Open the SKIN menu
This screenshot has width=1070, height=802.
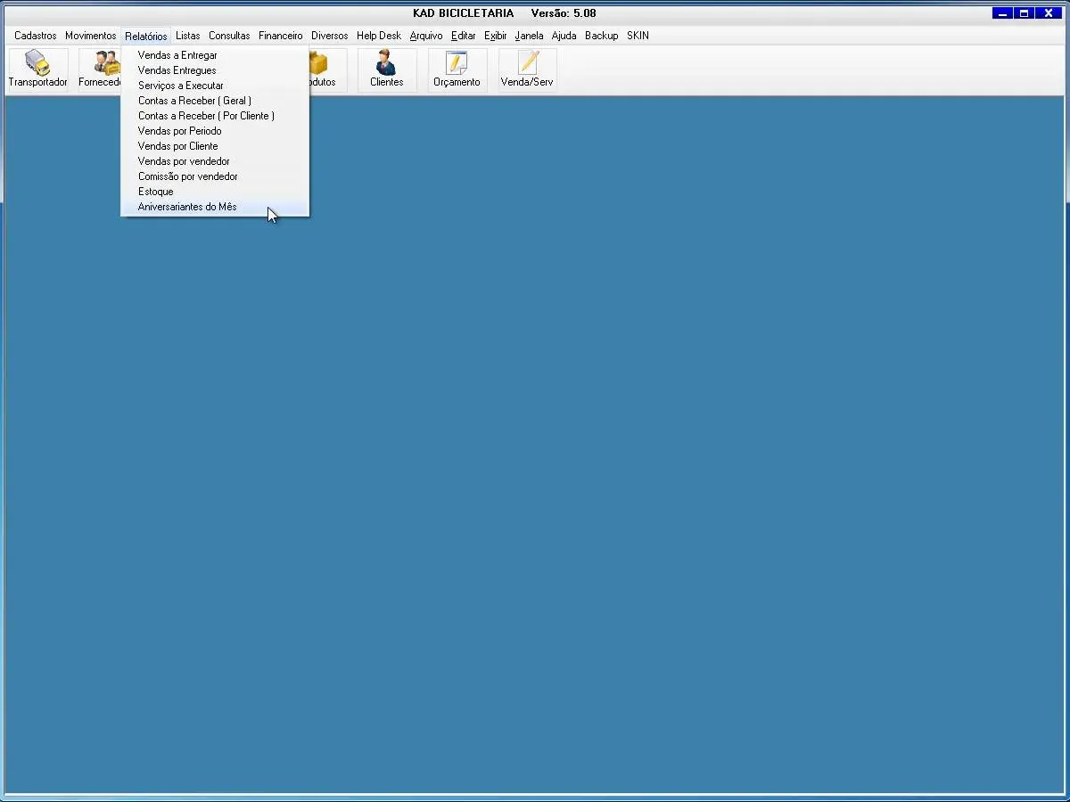click(638, 36)
